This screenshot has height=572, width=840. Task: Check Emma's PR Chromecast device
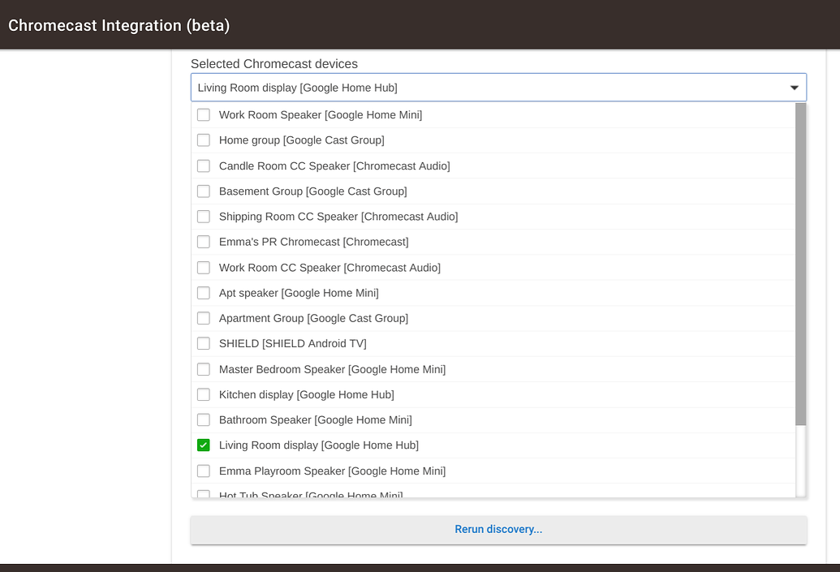(203, 242)
